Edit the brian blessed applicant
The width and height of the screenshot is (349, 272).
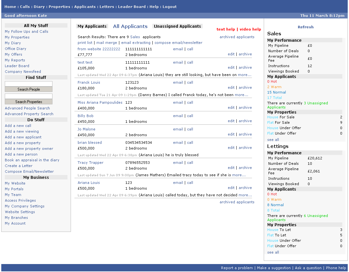pos(231,148)
